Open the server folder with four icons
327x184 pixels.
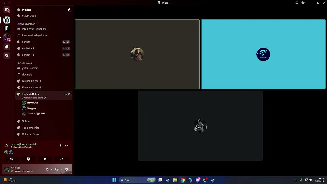[7, 38]
